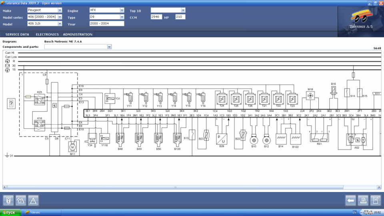Click the T24 ignition coil symbol
Screen dimensions: 384x216
point(221,97)
